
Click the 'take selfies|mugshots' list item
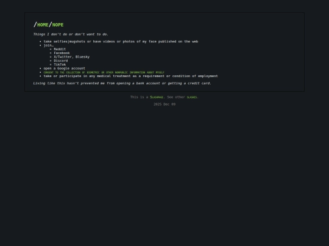tap(121, 41)
